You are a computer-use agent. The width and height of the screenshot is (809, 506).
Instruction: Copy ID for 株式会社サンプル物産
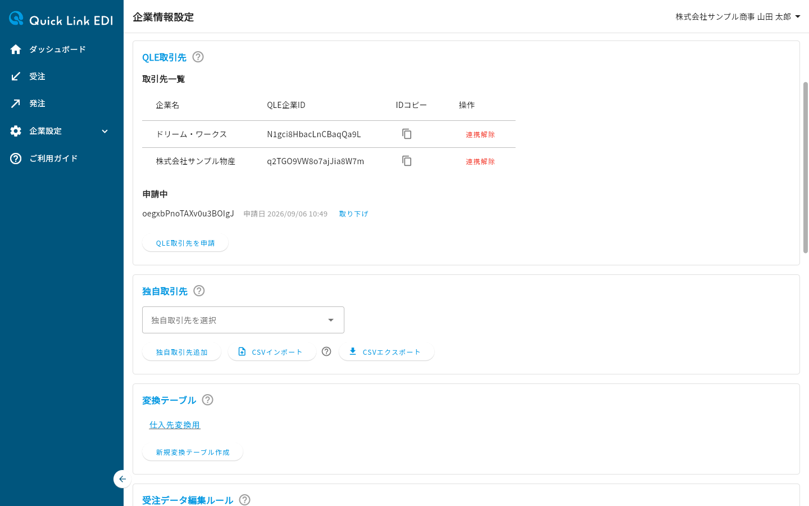407,161
